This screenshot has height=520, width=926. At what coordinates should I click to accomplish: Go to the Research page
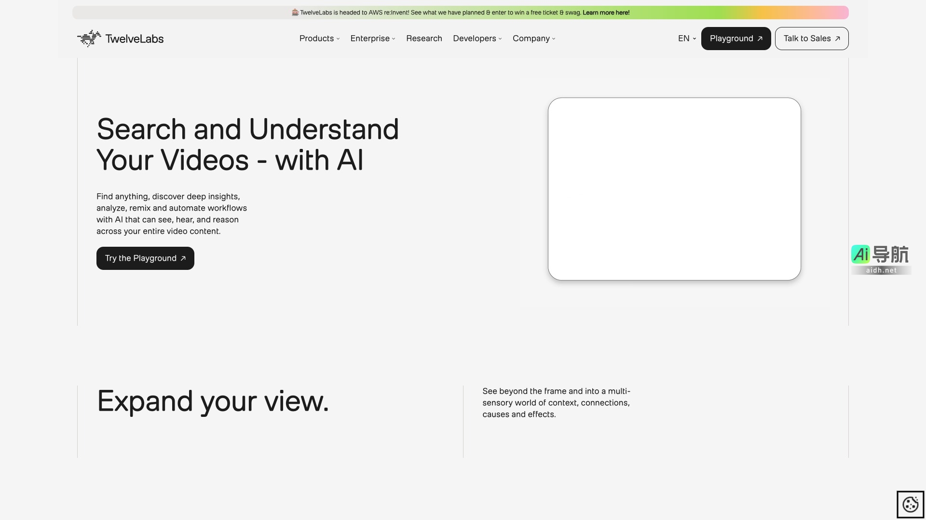coord(424,39)
